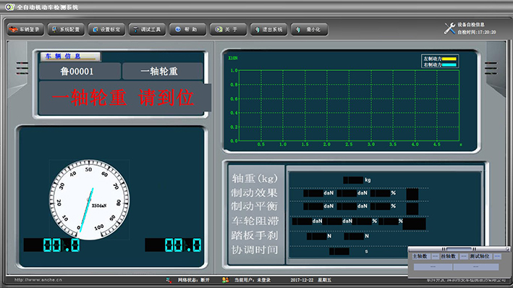
Task: Click the round button on small panel header
Action: [508, 250]
